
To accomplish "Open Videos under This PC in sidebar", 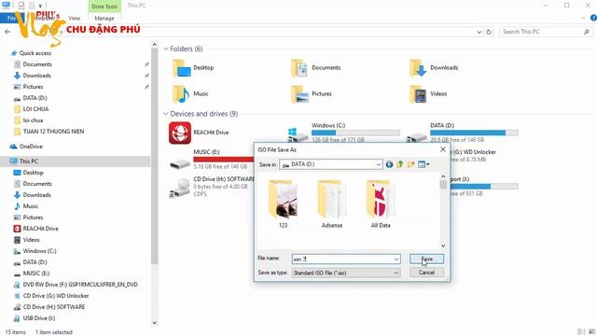I will pyautogui.click(x=31, y=240).
